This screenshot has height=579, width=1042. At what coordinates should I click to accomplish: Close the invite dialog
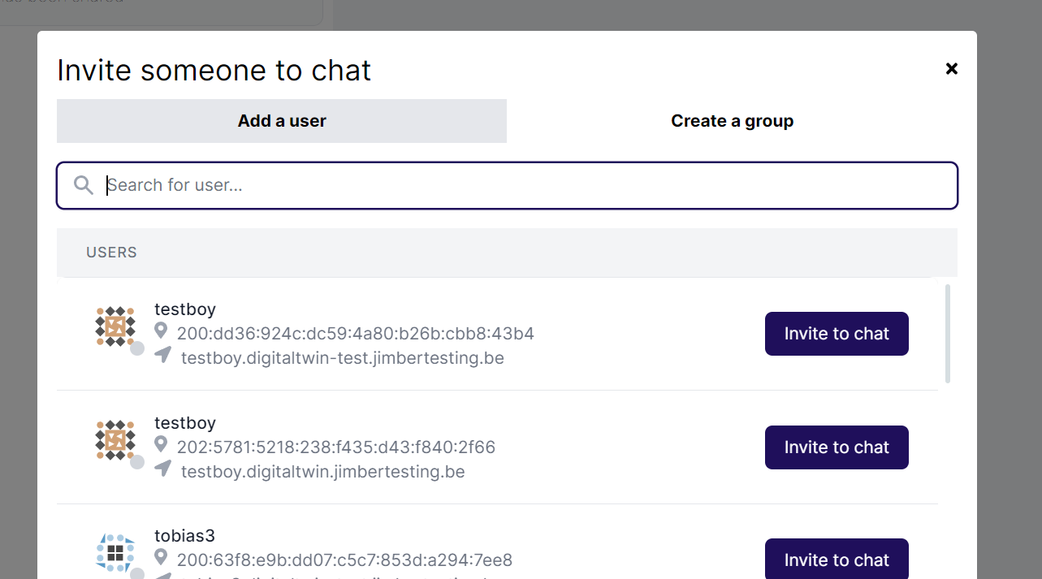coord(951,68)
